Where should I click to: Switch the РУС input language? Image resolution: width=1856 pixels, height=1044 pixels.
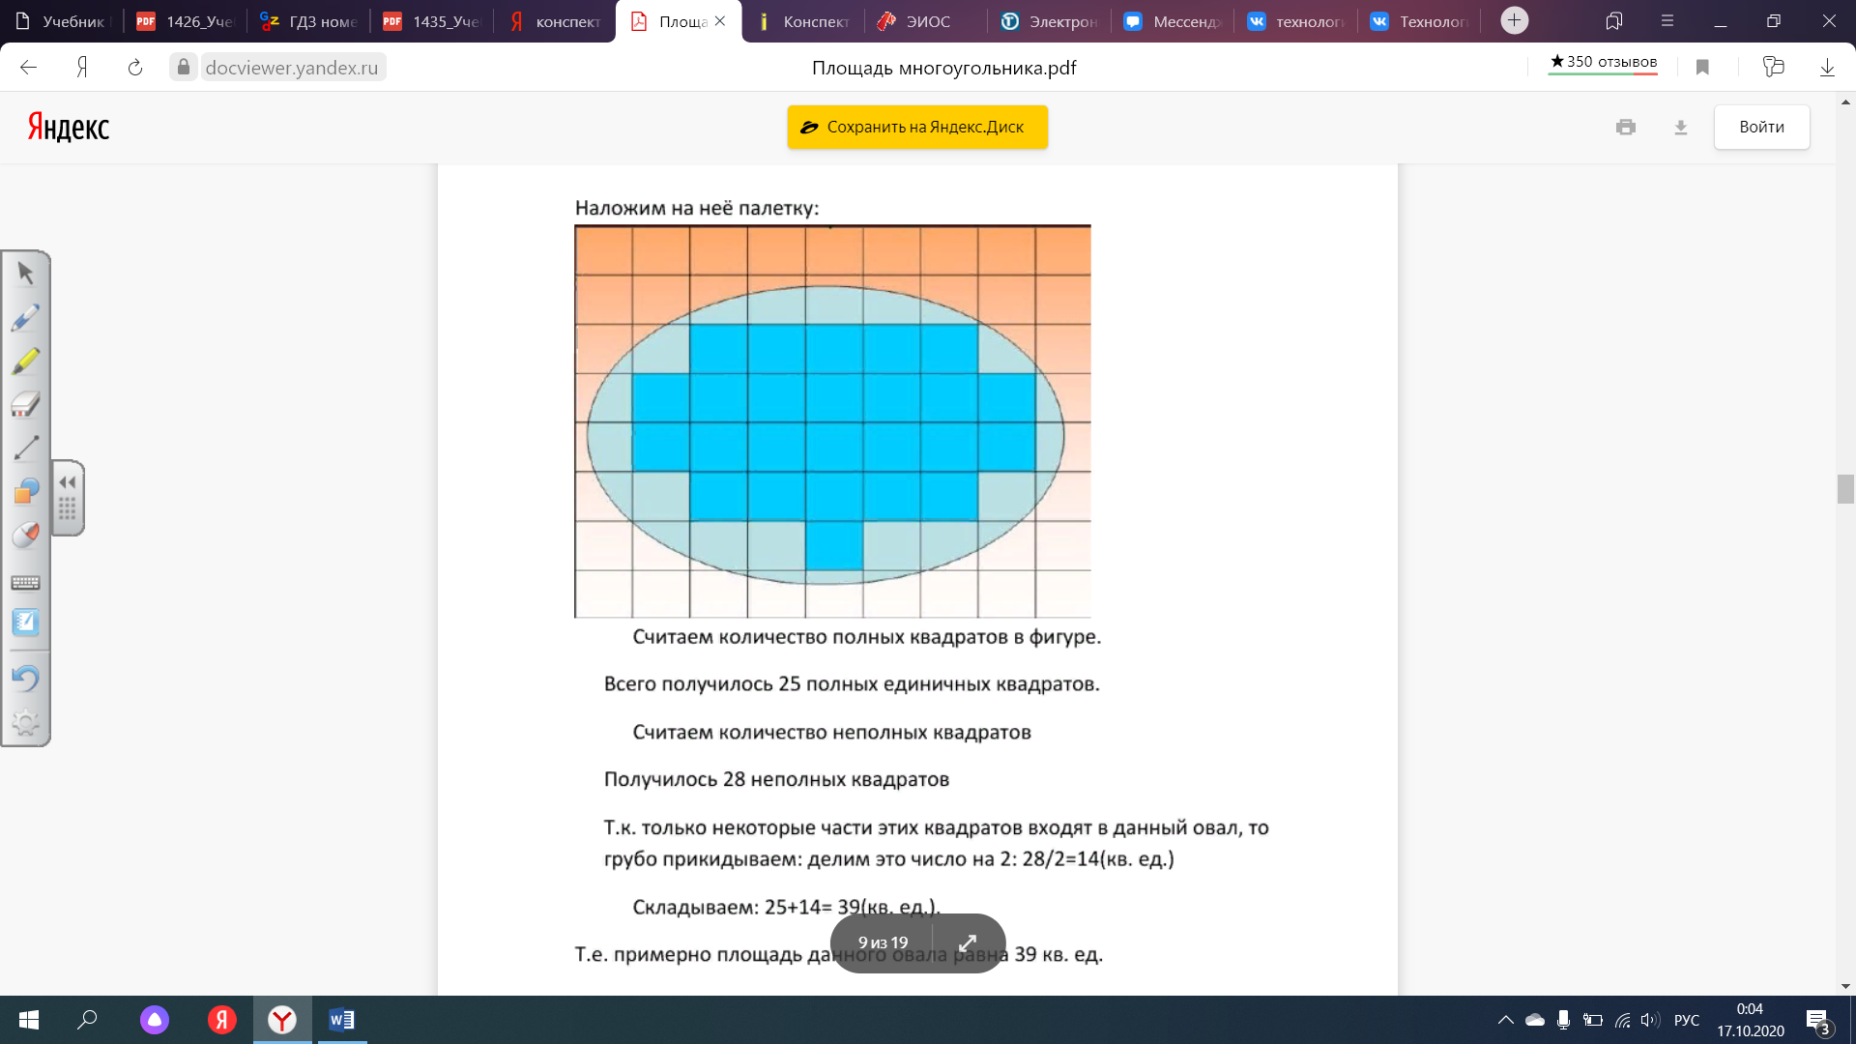1687,1020
